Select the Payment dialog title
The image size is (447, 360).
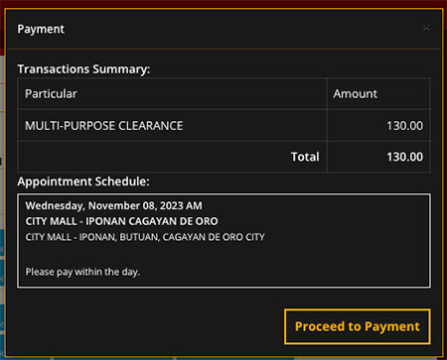point(41,29)
